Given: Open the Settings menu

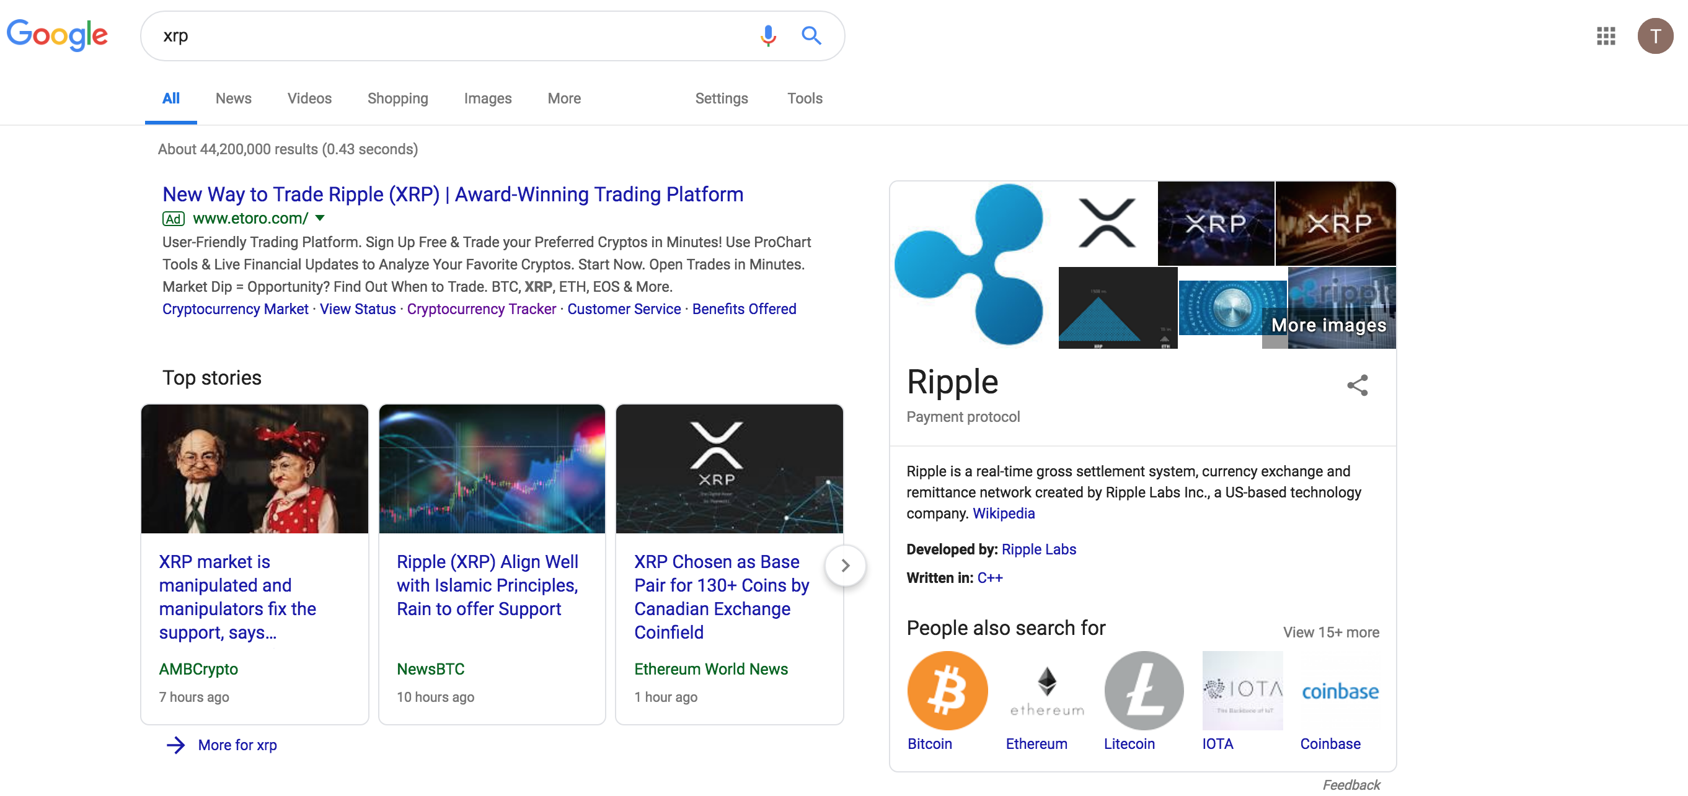Looking at the screenshot, I should (x=721, y=98).
